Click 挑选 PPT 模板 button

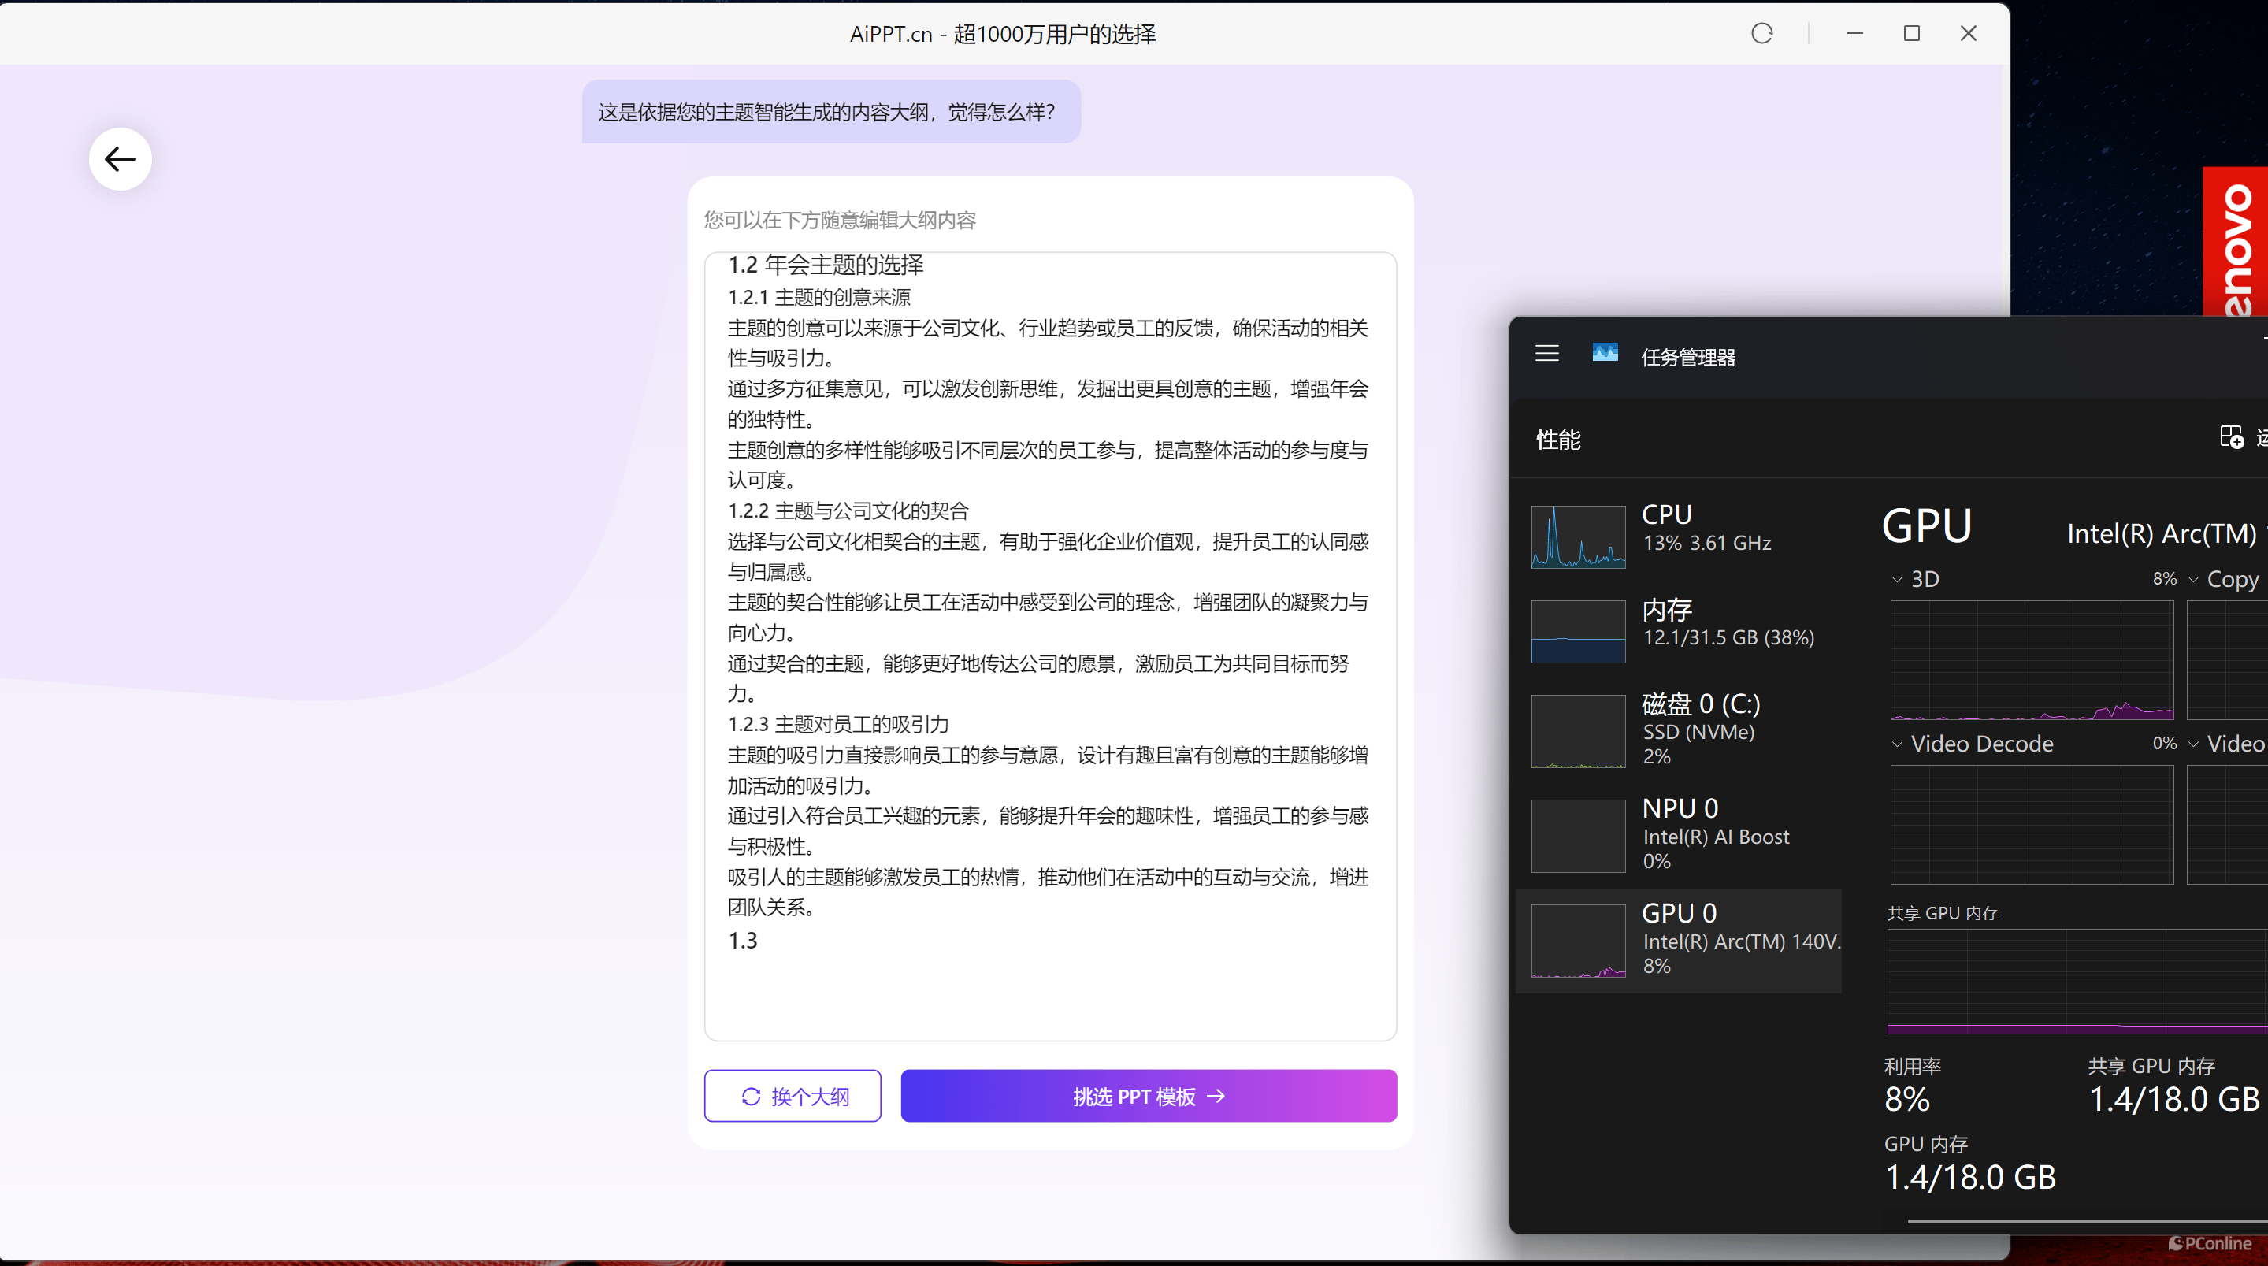pyautogui.click(x=1148, y=1096)
